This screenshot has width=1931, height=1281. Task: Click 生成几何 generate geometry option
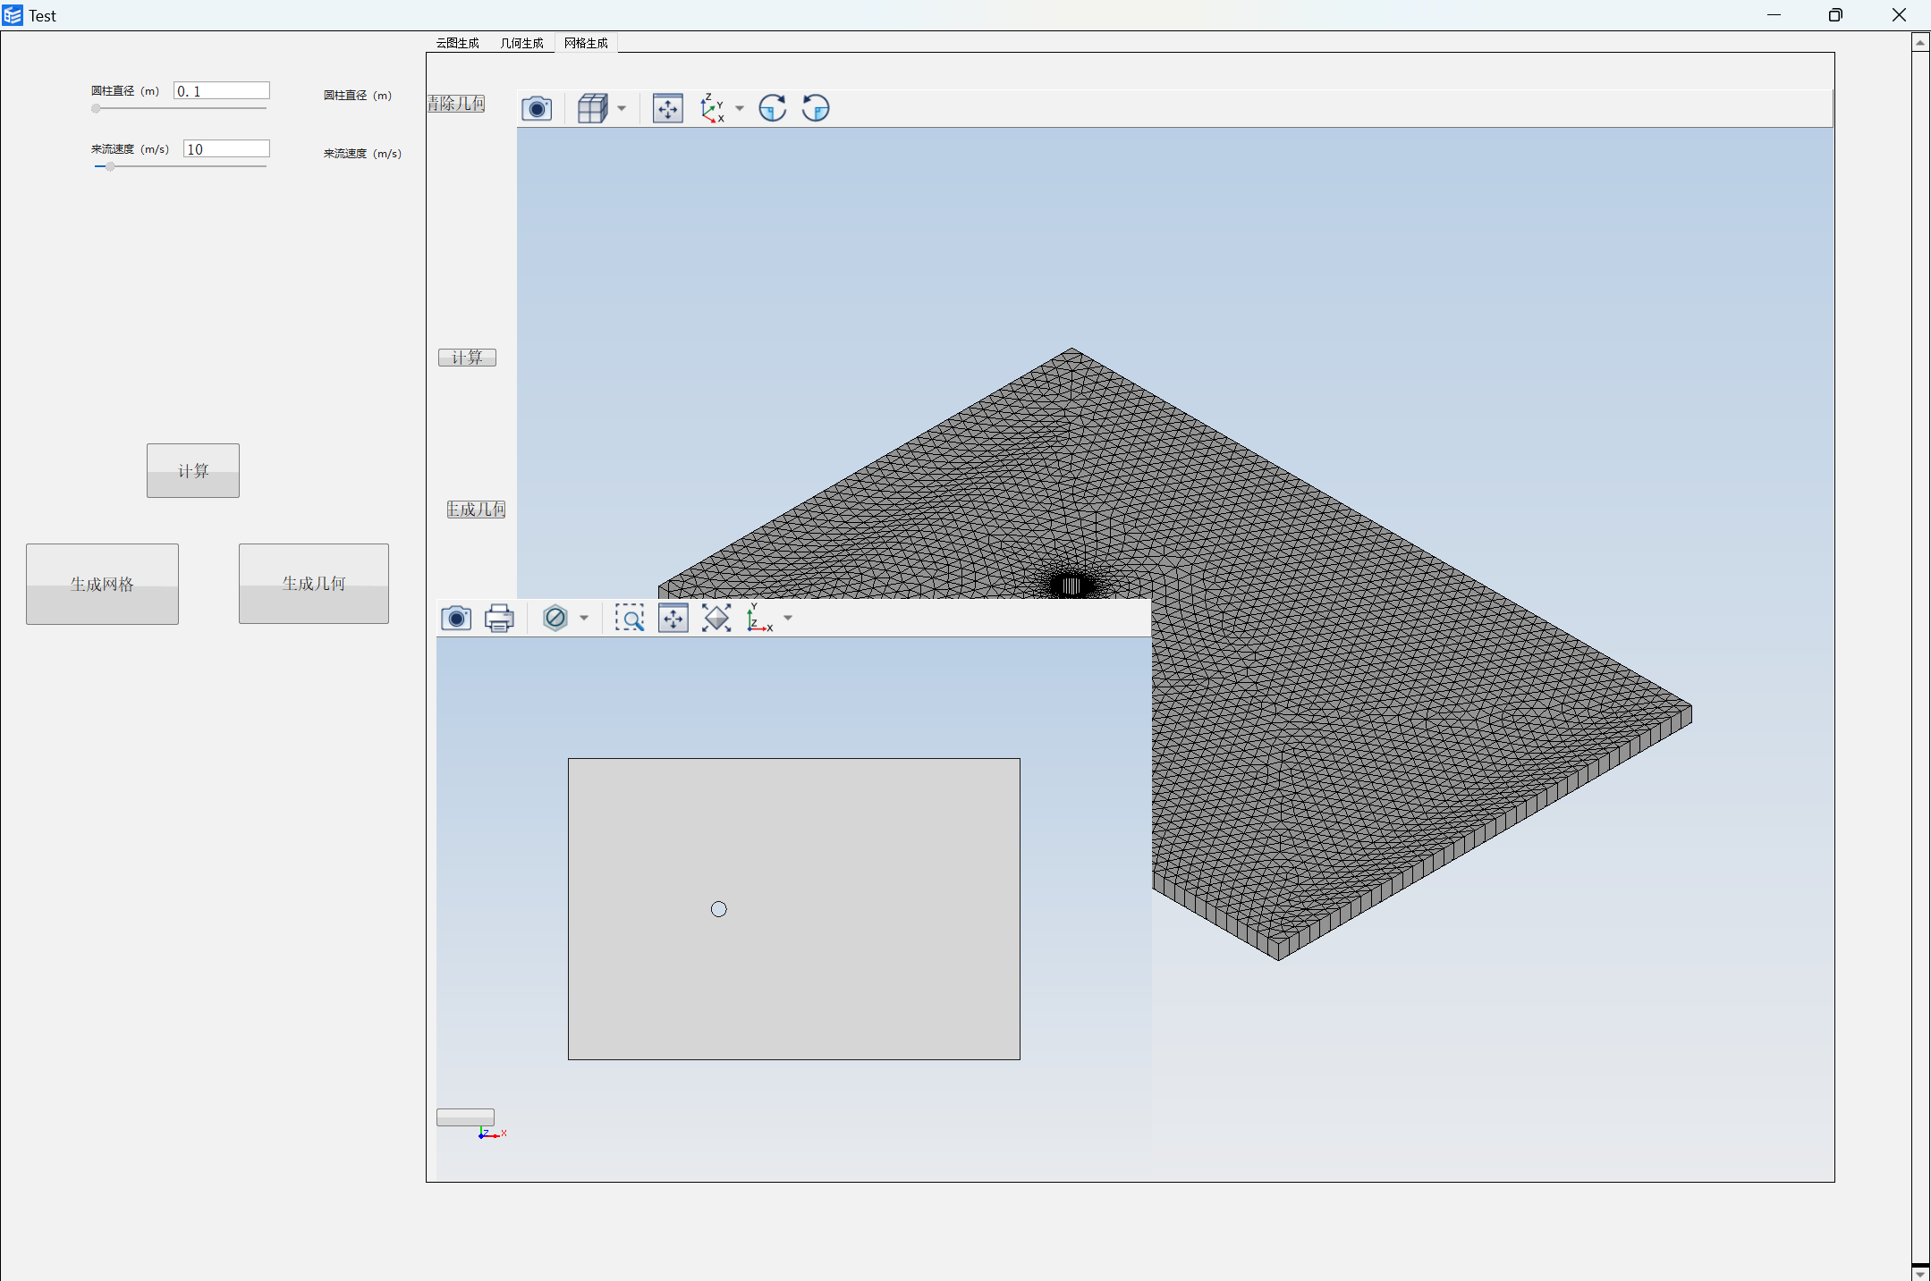312,582
